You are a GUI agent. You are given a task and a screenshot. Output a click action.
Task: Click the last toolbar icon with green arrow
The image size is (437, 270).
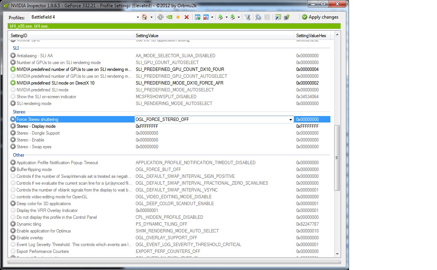(x=287, y=17)
